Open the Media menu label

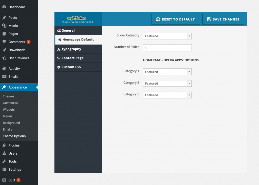13,26
